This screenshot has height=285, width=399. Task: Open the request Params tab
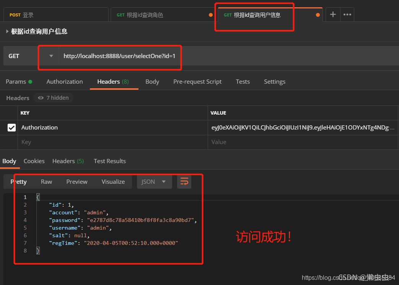pyautogui.click(x=19, y=81)
